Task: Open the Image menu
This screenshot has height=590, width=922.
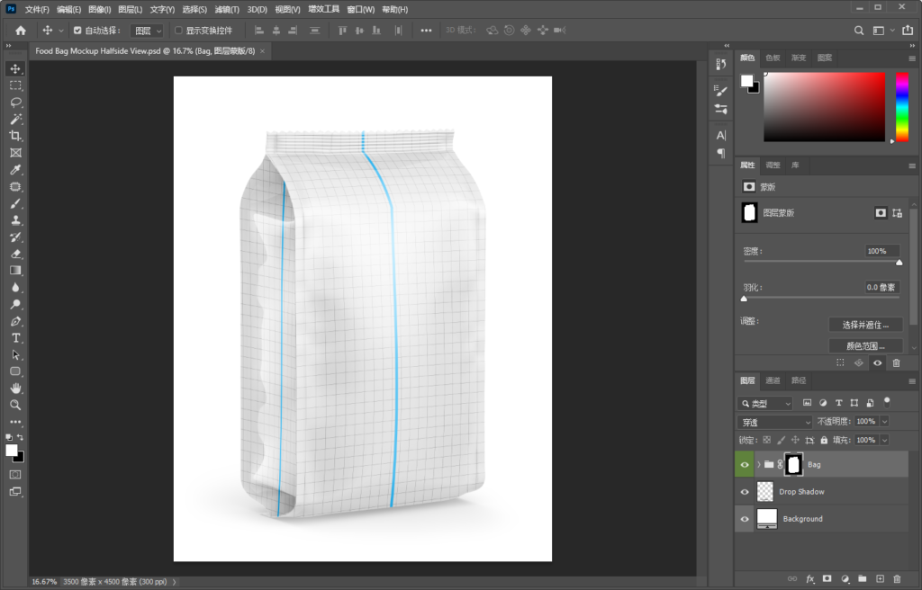Action: click(99, 9)
